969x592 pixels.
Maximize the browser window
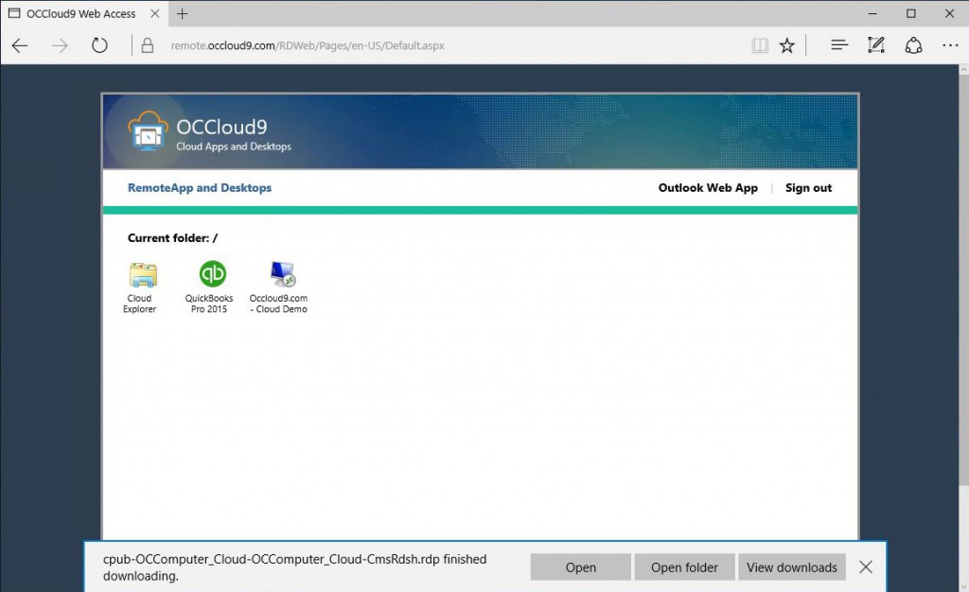tap(911, 13)
